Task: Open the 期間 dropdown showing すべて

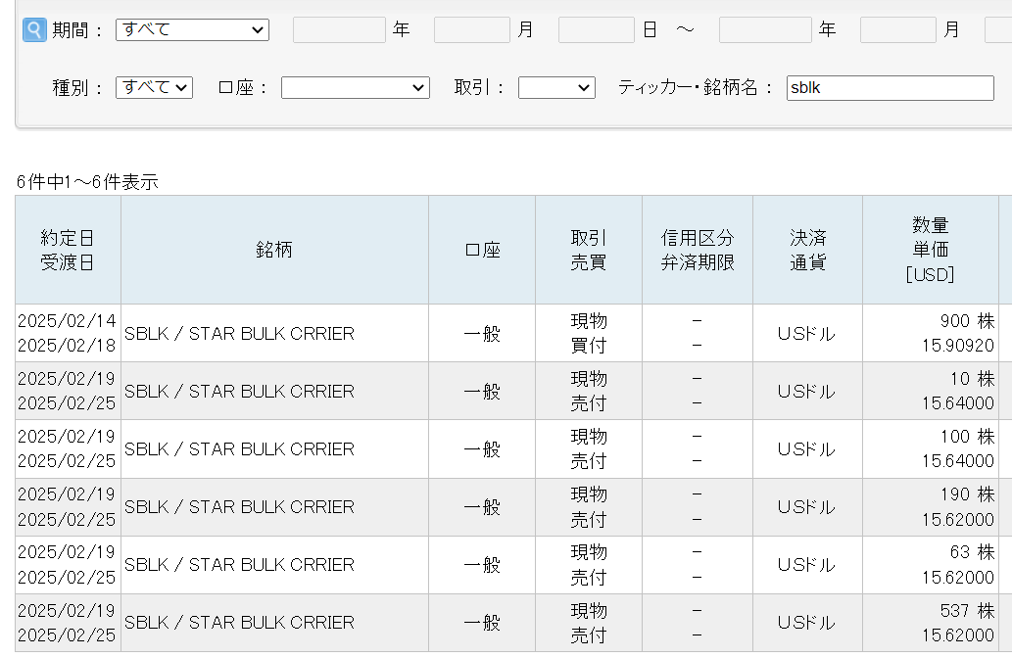Action: (x=192, y=30)
